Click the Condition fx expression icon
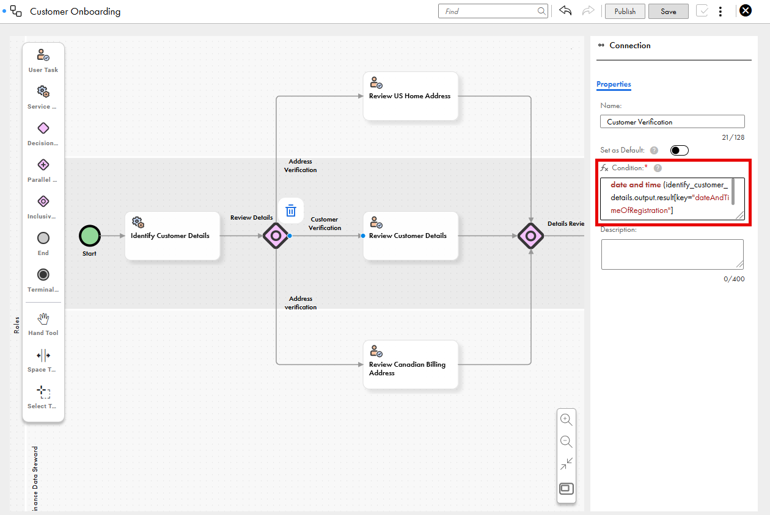 [x=604, y=168]
